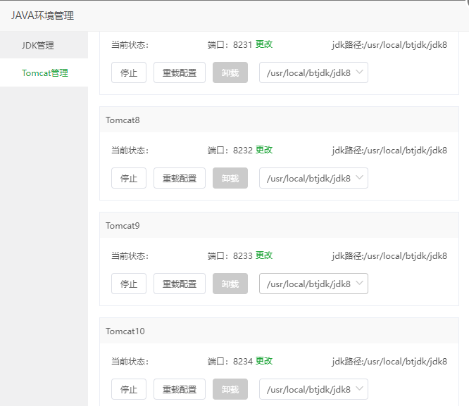
Task: Stop the Tomcat9 server
Action: point(129,284)
